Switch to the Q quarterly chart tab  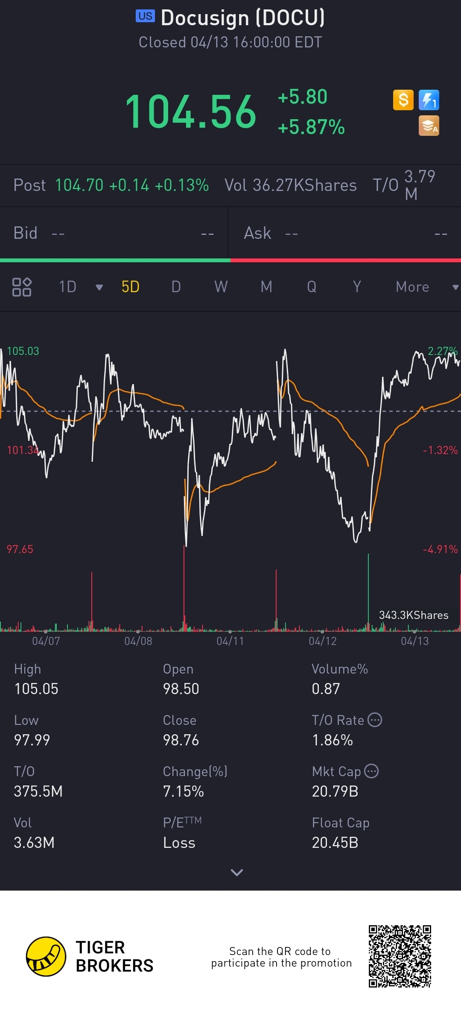tap(312, 287)
